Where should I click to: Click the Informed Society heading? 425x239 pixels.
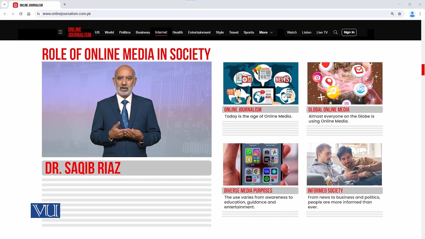325,191
